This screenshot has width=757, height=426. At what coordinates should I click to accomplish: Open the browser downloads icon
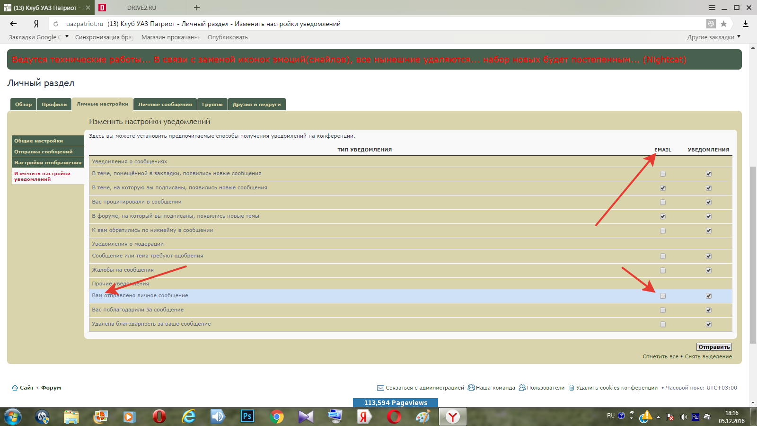pos(746,24)
